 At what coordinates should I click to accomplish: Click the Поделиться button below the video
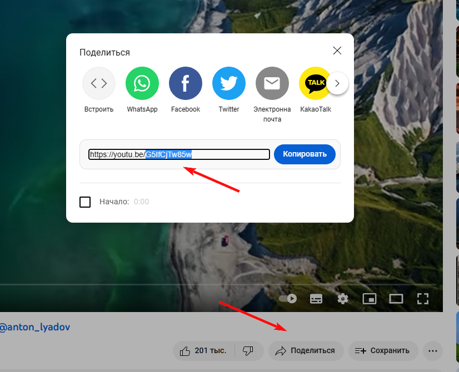(306, 351)
